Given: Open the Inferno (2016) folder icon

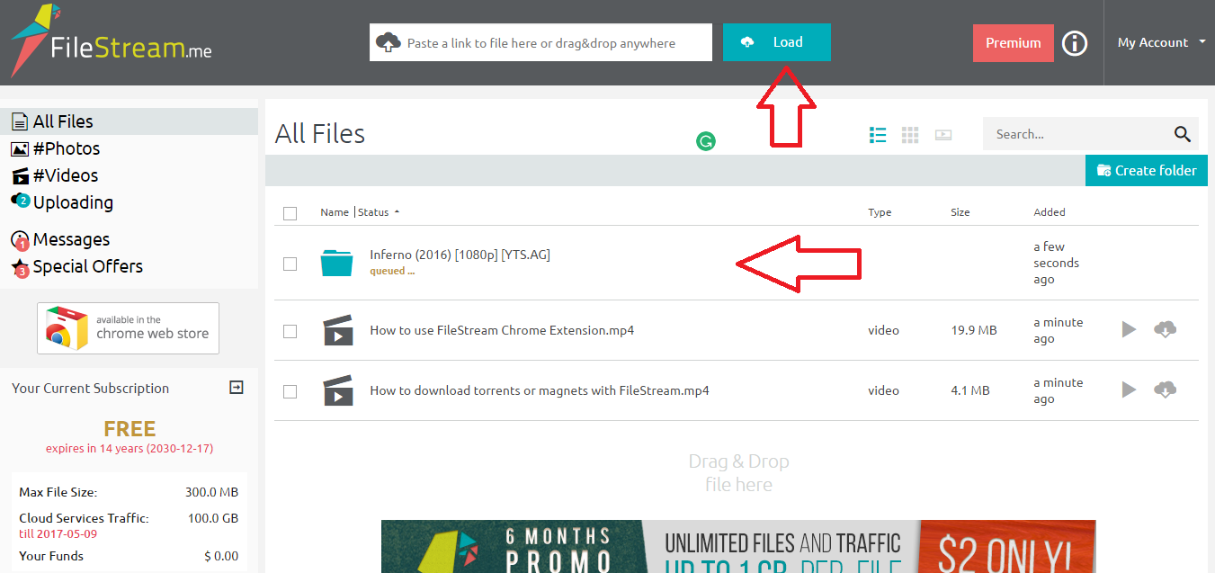Looking at the screenshot, I should point(337,263).
